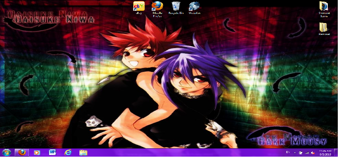Switch to Firefox in the taskbar
This screenshot has height=157, width=339.
(x=22, y=153)
